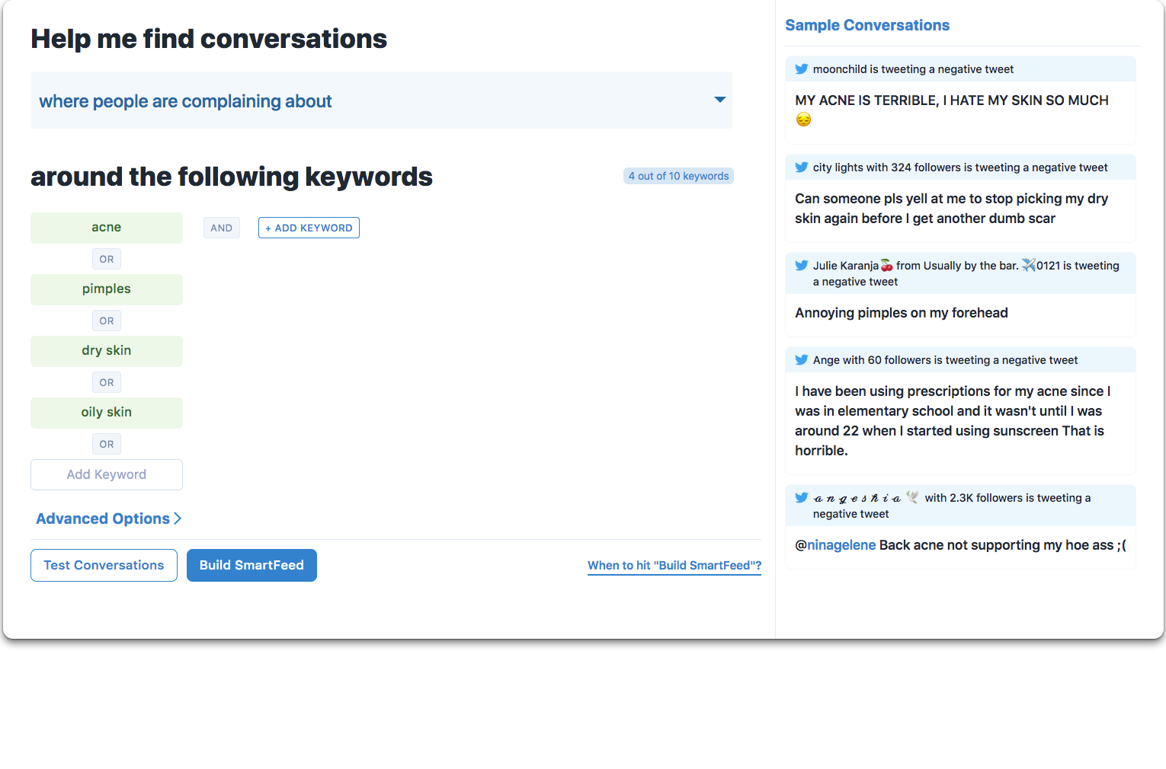Click the OR operator below acne

coord(107,259)
